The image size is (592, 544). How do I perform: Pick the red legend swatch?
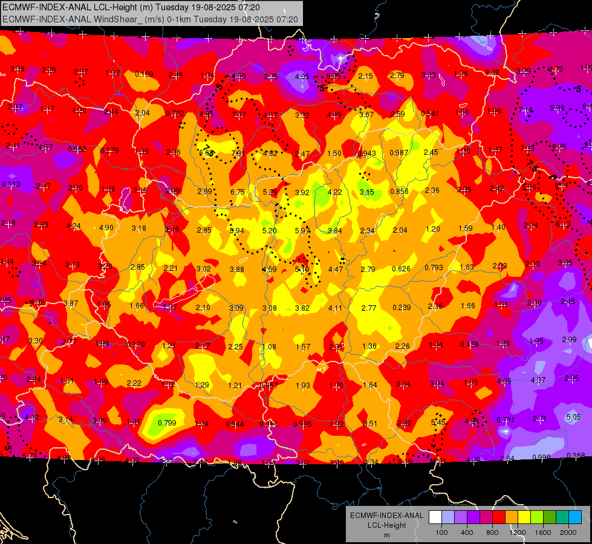(x=499, y=517)
